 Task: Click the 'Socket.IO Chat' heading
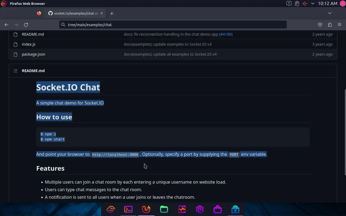coord(68,87)
